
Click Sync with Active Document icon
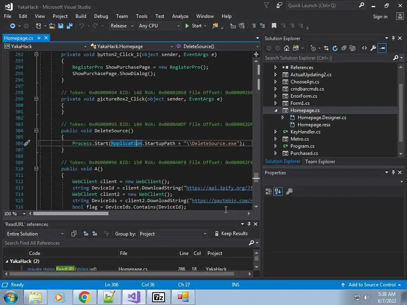(x=326, y=48)
